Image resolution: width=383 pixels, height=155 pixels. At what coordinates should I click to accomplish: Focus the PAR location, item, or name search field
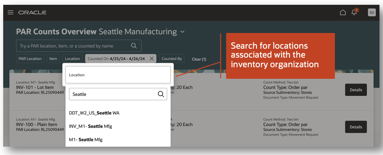(79, 45)
